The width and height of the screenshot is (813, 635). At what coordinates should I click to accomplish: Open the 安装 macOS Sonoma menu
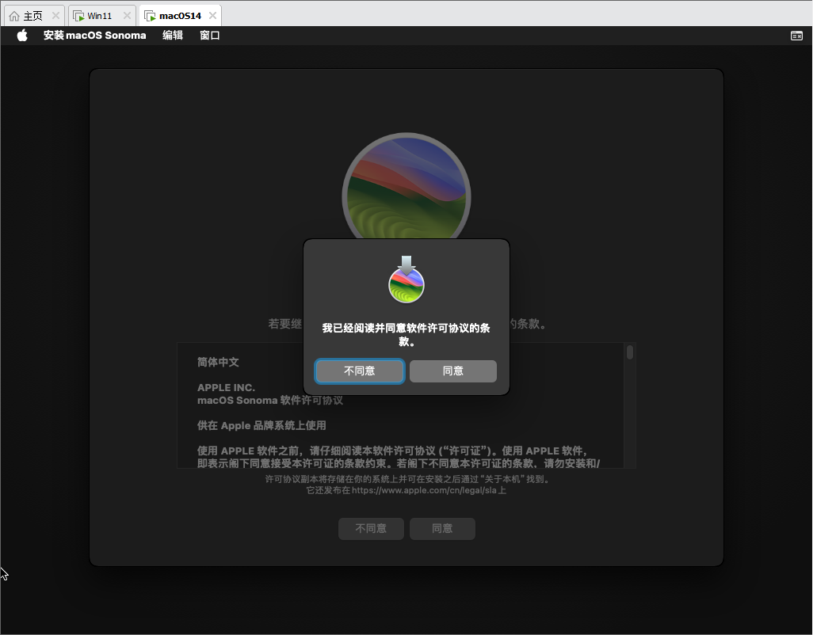tap(95, 35)
